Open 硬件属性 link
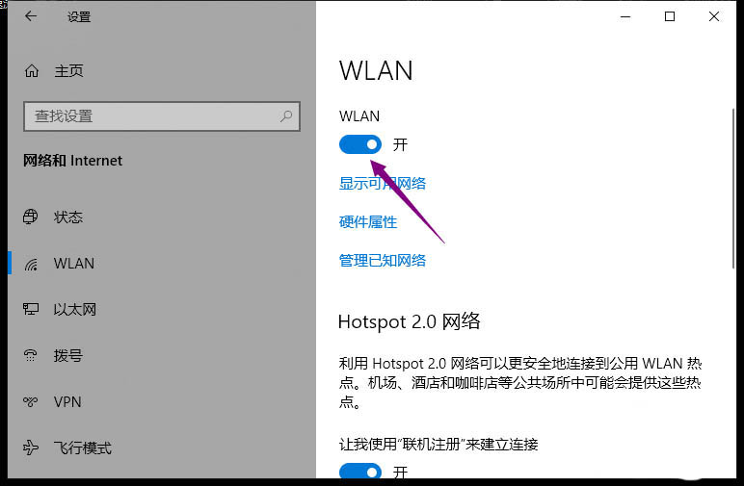Image resolution: width=744 pixels, height=486 pixels. [x=368, y=221]
